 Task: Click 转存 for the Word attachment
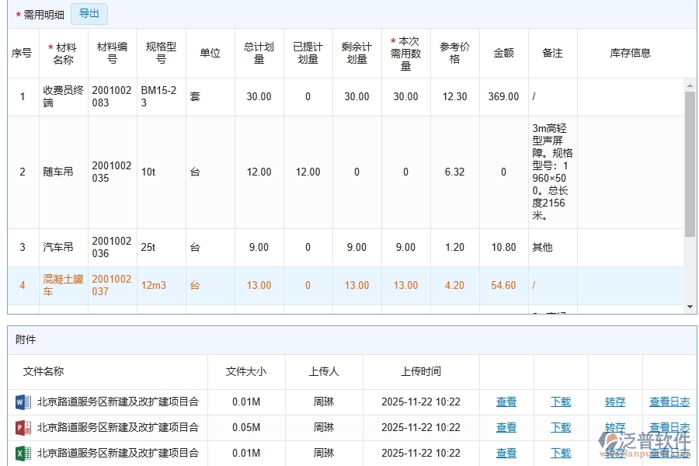[x=615, y=402]
